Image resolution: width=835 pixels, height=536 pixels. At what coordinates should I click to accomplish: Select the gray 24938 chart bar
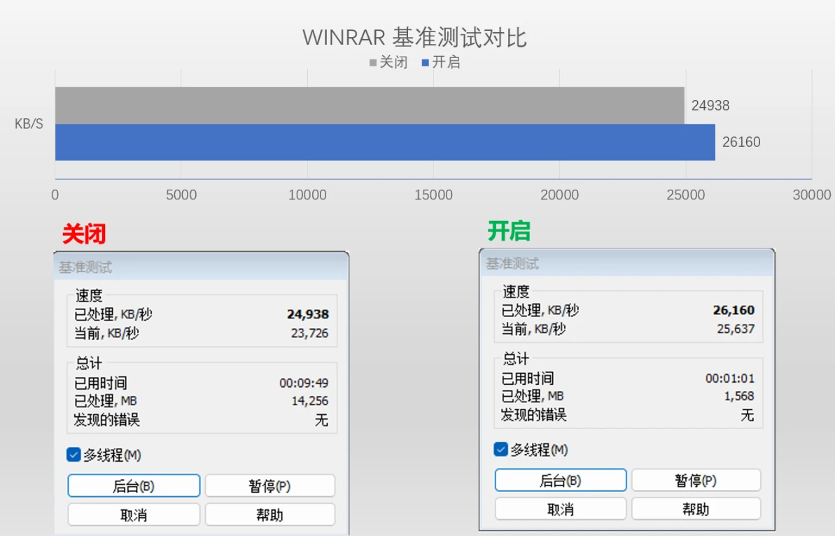(370, 106)
